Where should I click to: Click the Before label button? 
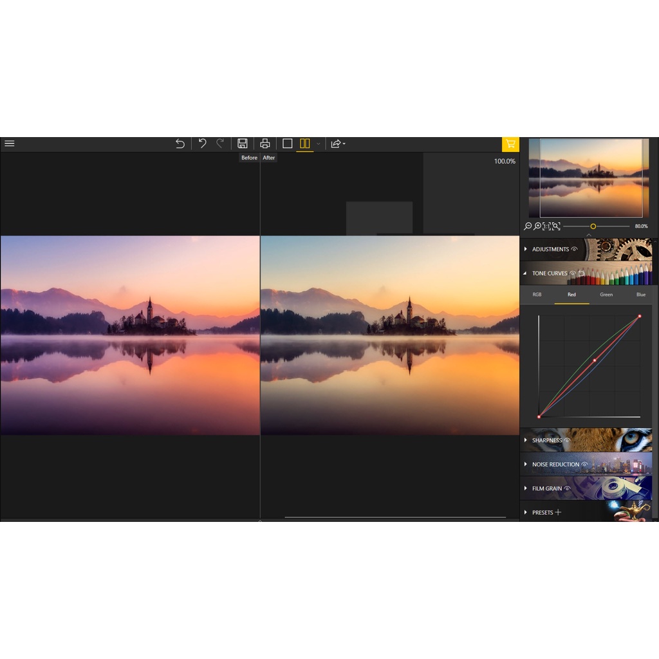pos(249,158)
